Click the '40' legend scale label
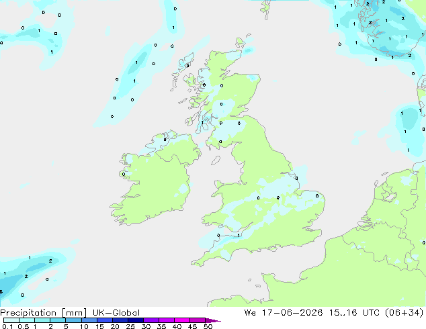This screenshot has height=329, width=426. point(177,326)
